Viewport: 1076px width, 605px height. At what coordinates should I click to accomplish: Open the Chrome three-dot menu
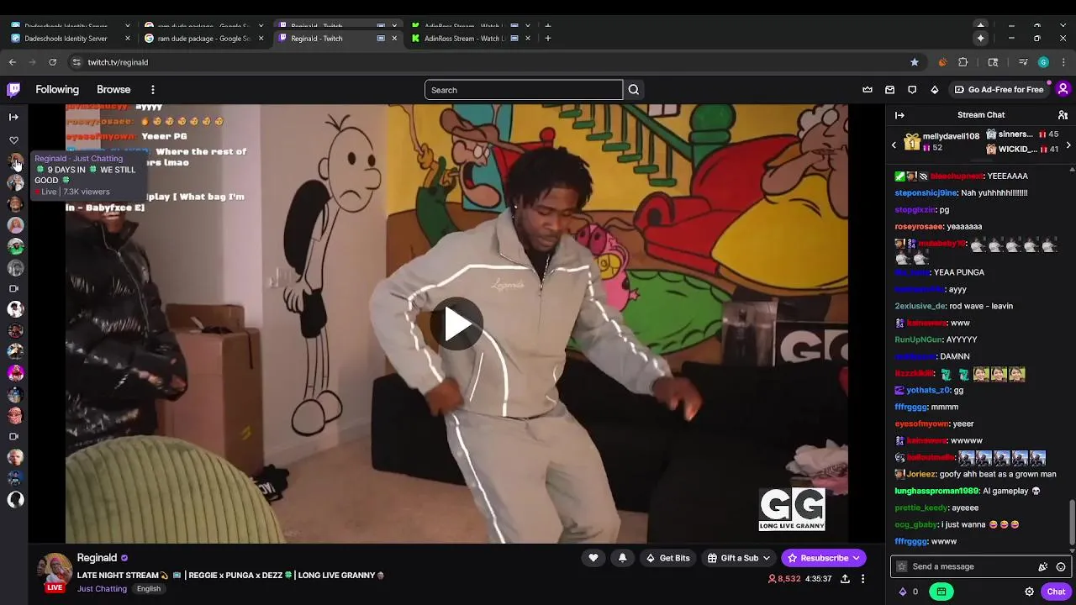tap(1064, 62)
